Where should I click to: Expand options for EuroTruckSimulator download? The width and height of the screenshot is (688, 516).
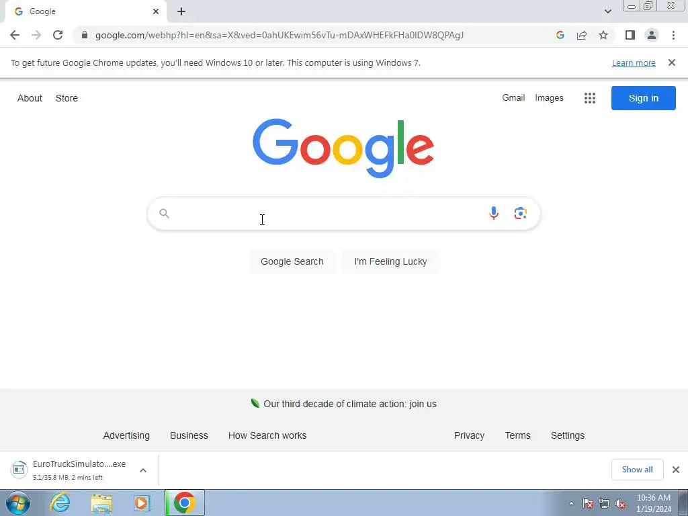[143, 470]
